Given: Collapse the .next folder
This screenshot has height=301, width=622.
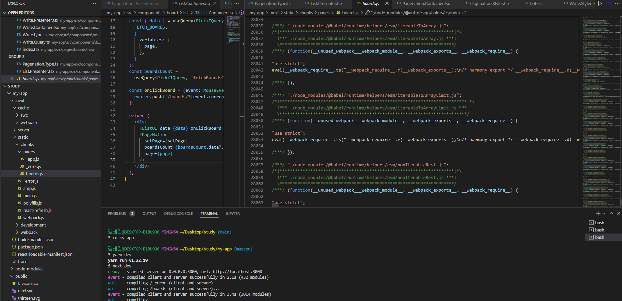Looking at the screenshot, I should 12,101.
